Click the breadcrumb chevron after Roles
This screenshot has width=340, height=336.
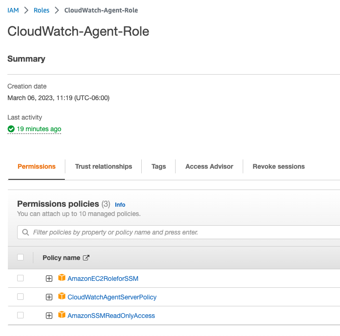point(57,10)
